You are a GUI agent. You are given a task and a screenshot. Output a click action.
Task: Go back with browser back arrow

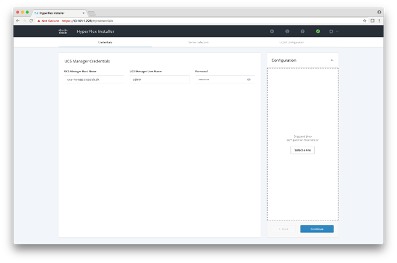18,21
